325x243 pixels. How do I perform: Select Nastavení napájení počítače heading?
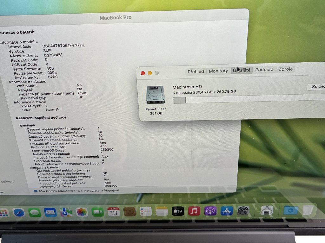click(42, 118)
